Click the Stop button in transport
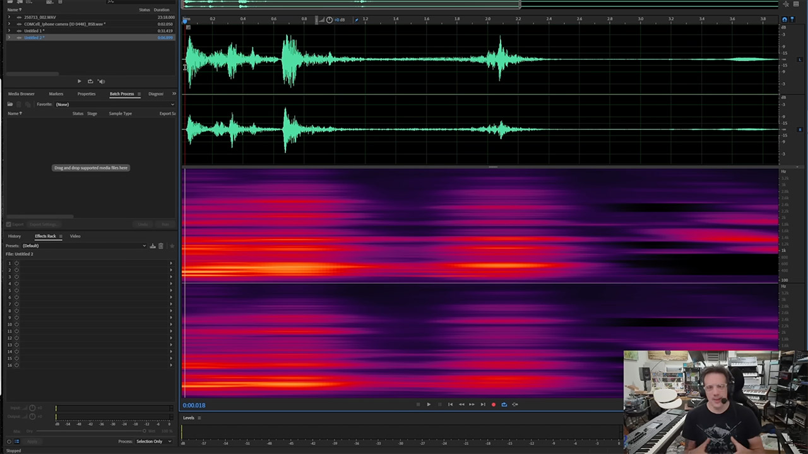The height and width of the screenshot is (454, 808). point(418,405)
